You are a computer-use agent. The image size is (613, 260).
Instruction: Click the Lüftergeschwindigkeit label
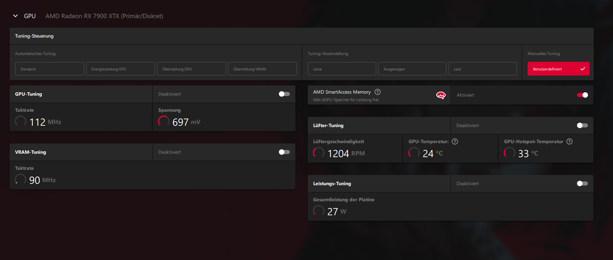click(x=339, y=141)
